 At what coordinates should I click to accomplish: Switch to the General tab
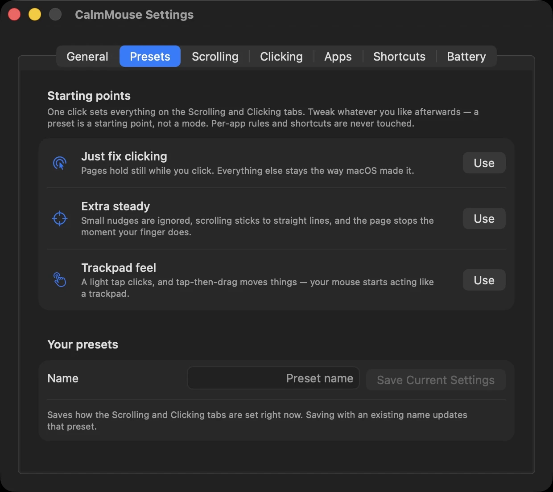click(87, 57)
